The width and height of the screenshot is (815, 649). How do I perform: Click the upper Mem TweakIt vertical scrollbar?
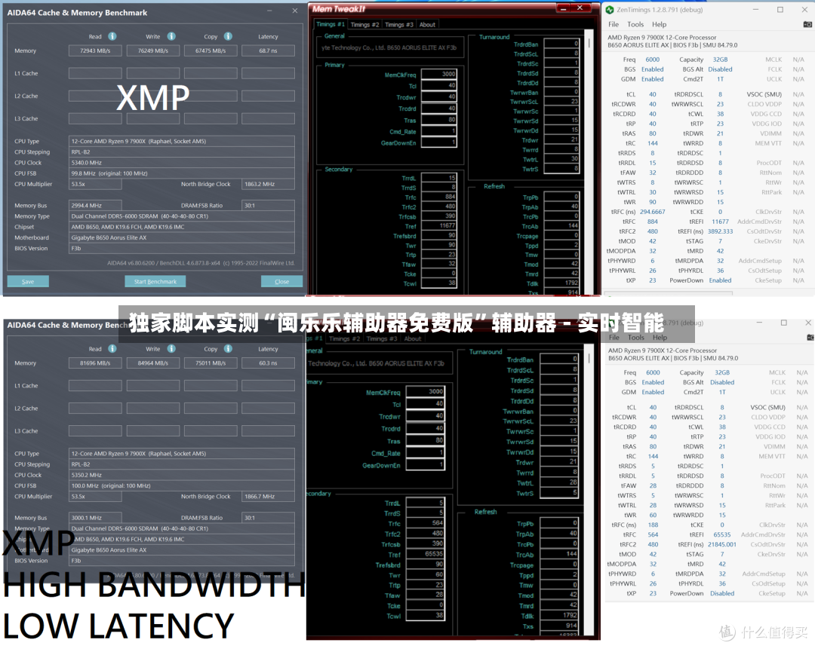click(x=589, y=161)
